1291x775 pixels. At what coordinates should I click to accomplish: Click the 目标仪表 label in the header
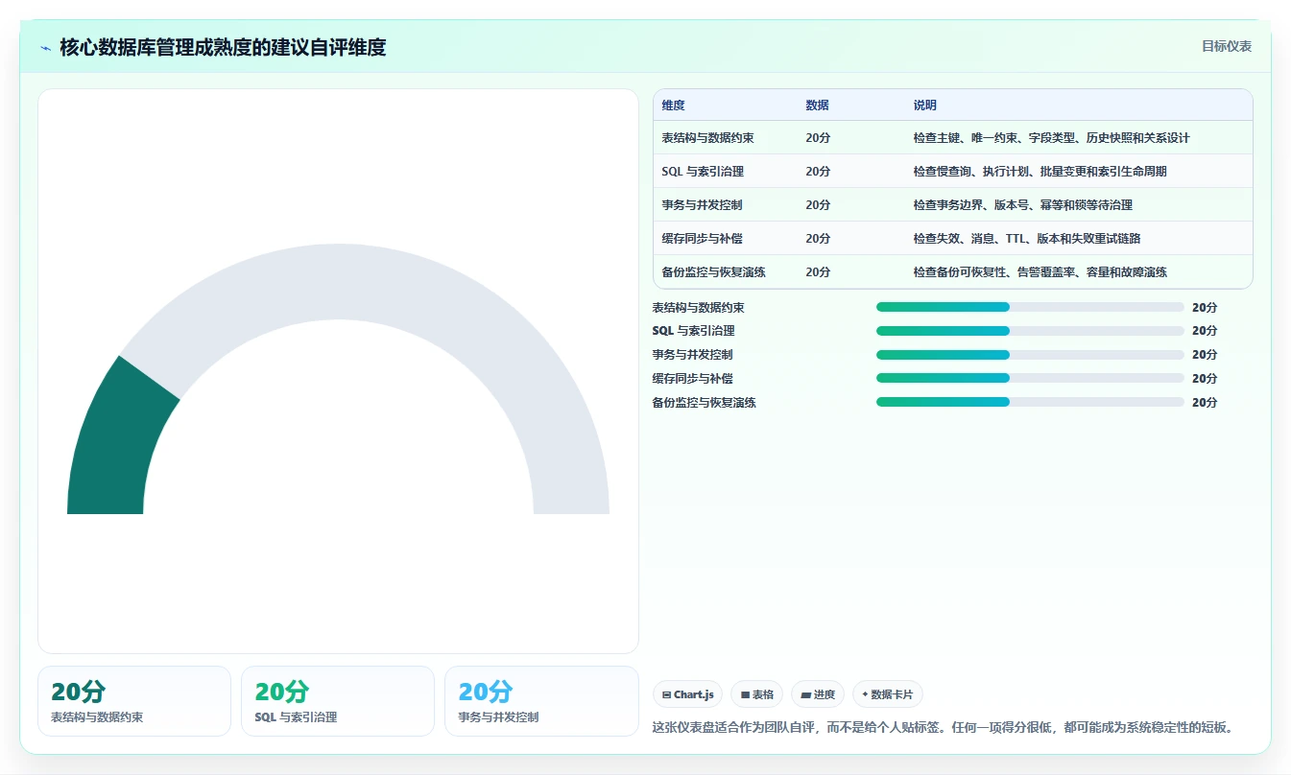(1227, 46)
